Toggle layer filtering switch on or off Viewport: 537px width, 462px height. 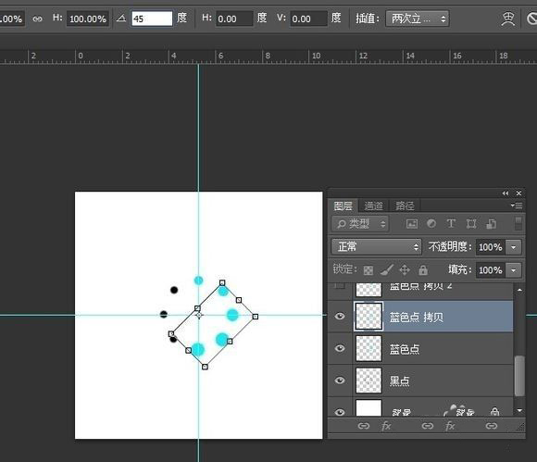pyautogui.click(x=518, y=224)
